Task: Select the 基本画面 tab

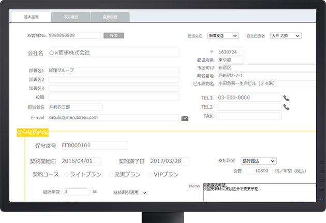Action: click(x=32, y=17)
